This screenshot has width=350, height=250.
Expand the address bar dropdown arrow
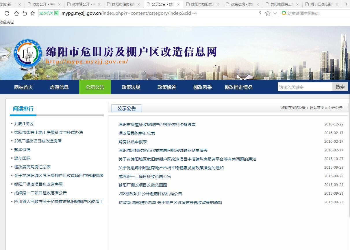(x=275, y=13)
